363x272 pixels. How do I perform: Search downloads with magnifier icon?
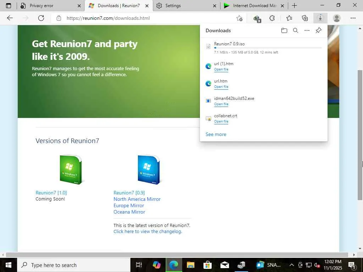point(296,30)
